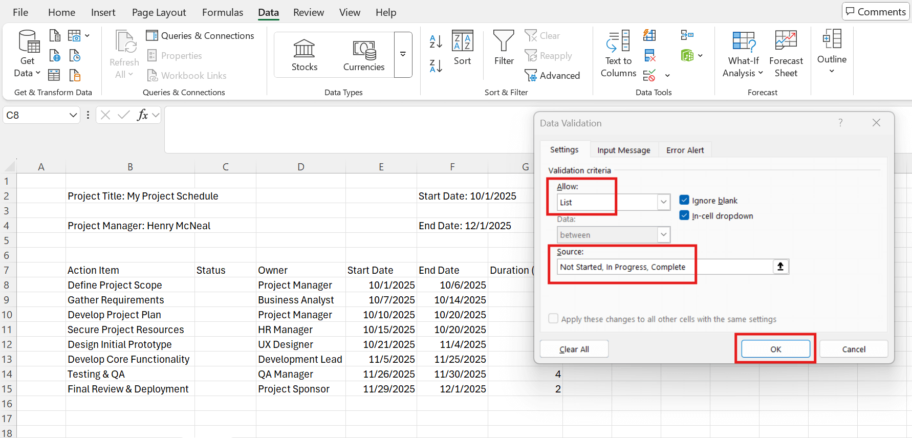This screenshot has height=438, width=912.
Task: Open the From Picture dropdown arrow
Action: tap(87, 35)
